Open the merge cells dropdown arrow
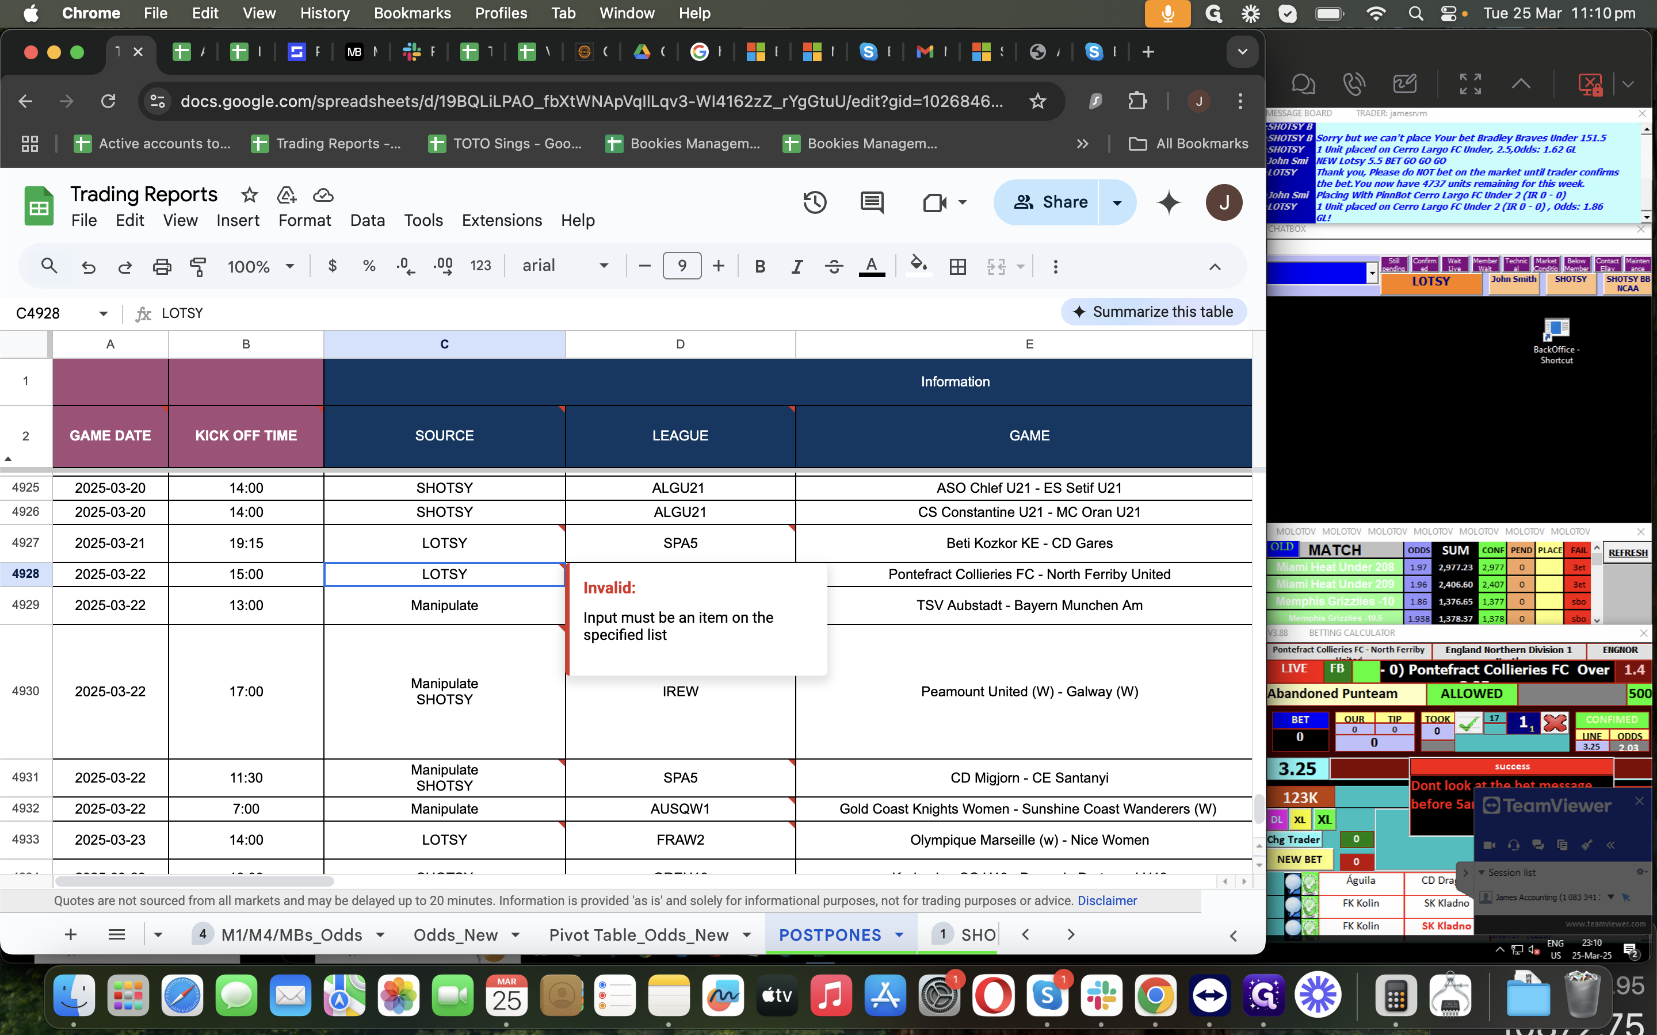1657x1035 pixels. pos(1020,266)
